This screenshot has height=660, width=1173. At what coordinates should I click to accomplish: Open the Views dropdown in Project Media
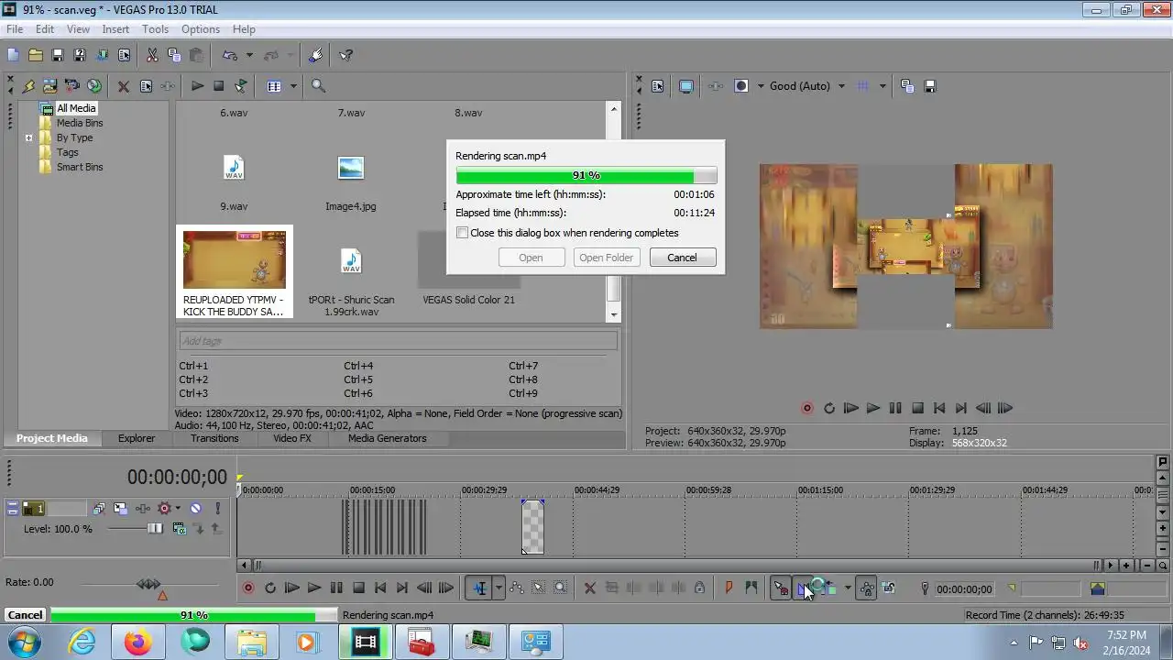pyautogui.click(x=293, y=86)
